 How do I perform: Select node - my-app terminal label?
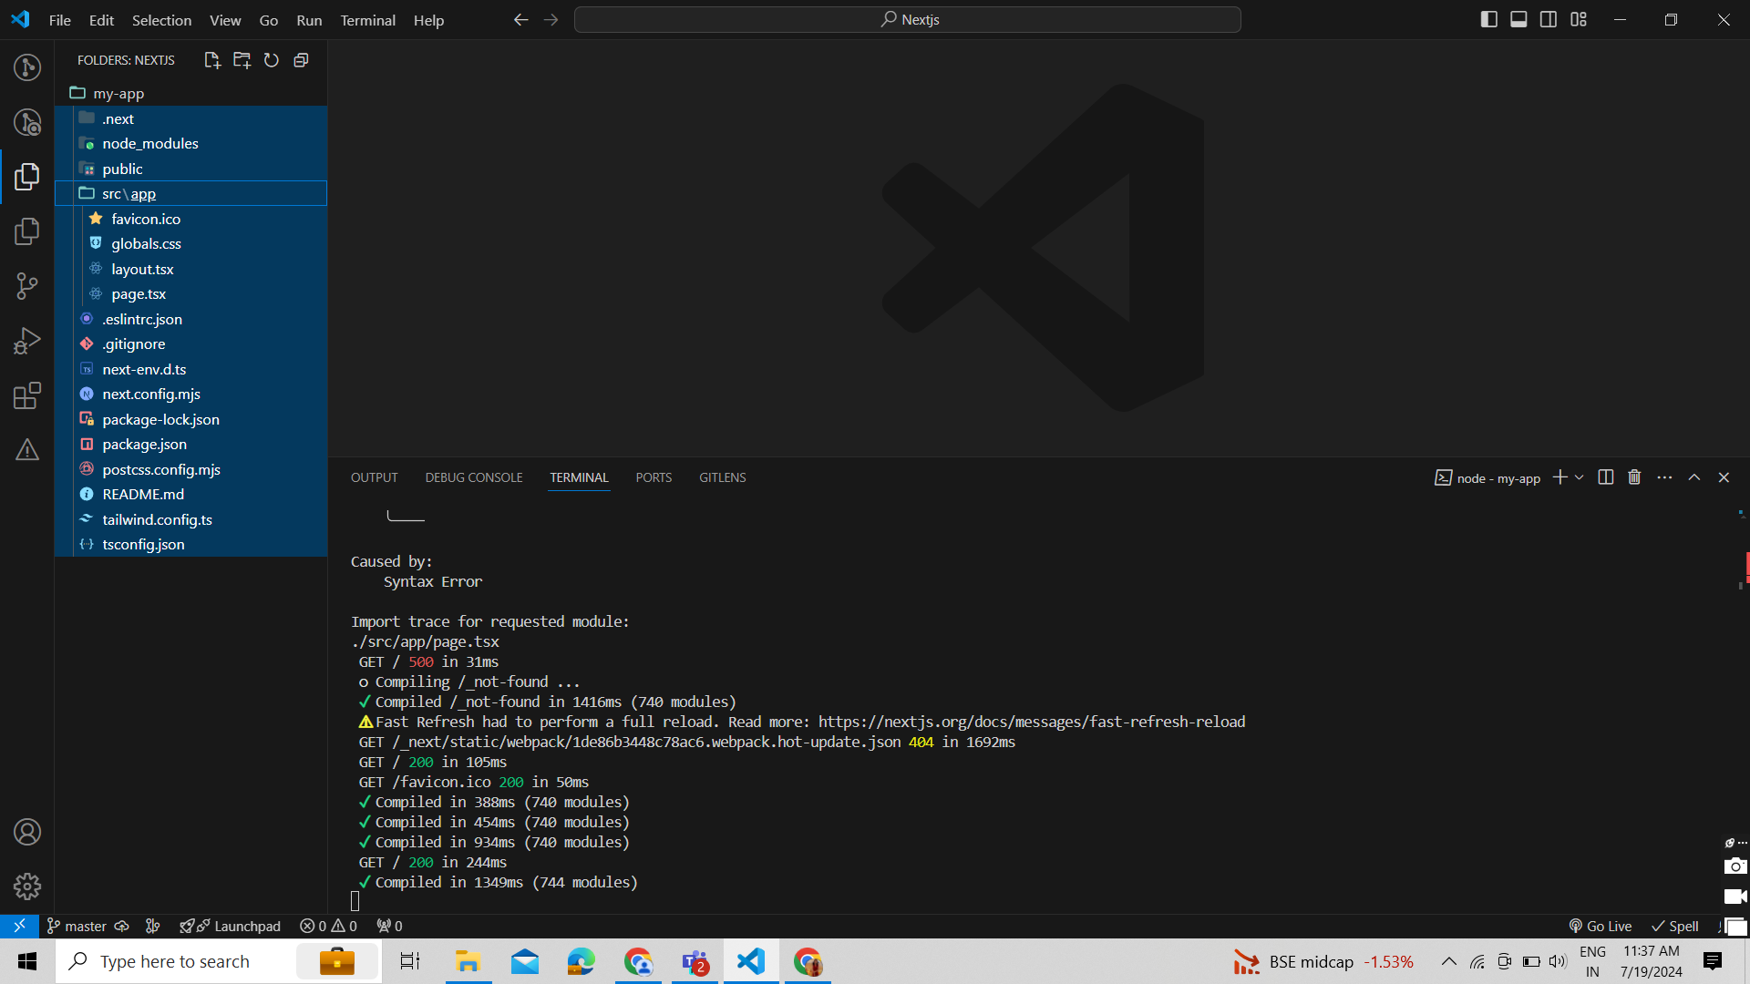(x=1487, y=477)
